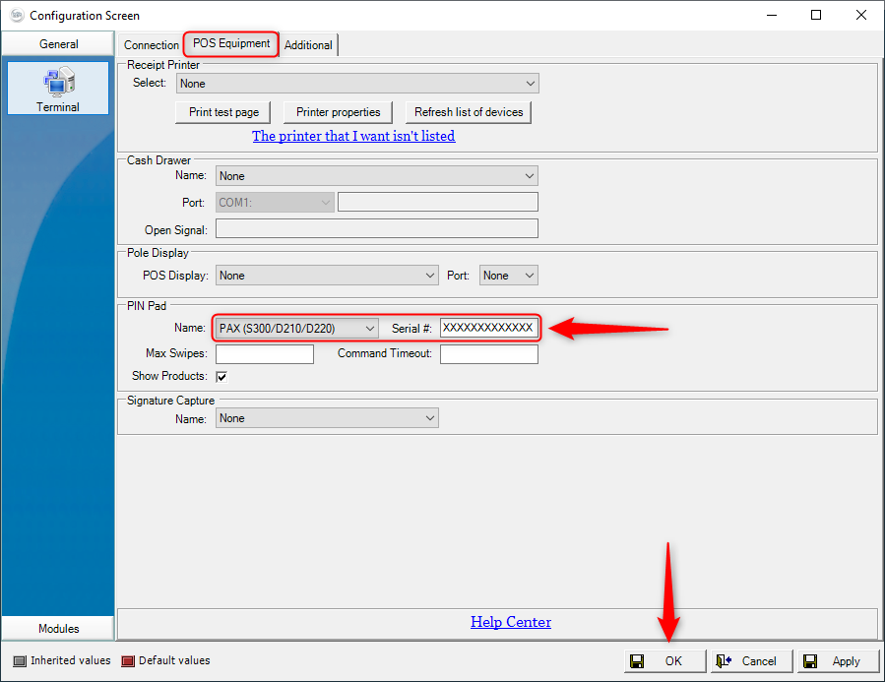The image size is (885, 682).
Task: Click the Cash Drawer port text field
Action: 438,202
